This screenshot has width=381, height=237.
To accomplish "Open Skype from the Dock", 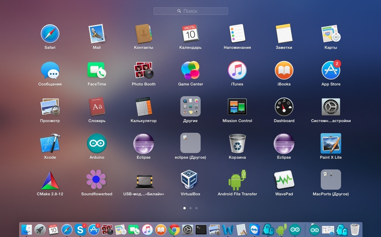I will tap(80, 230).
